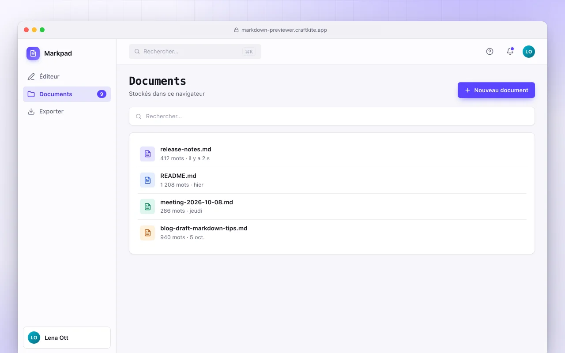Click the lock icon beside the URL
Screen dimensions: 565x353
point(236,30)
